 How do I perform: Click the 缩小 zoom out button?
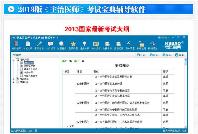tap(167, 55)
